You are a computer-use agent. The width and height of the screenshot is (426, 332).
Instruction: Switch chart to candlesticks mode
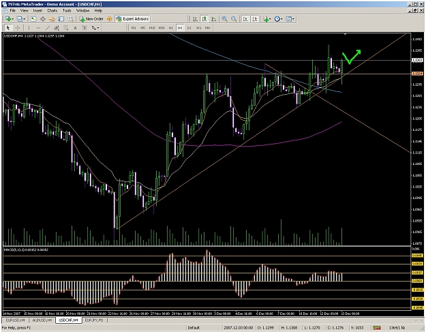coord(204,19)
